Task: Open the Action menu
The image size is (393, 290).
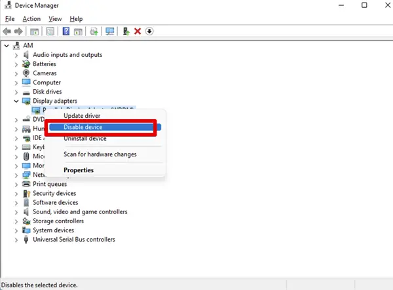Action: point(31,19)
